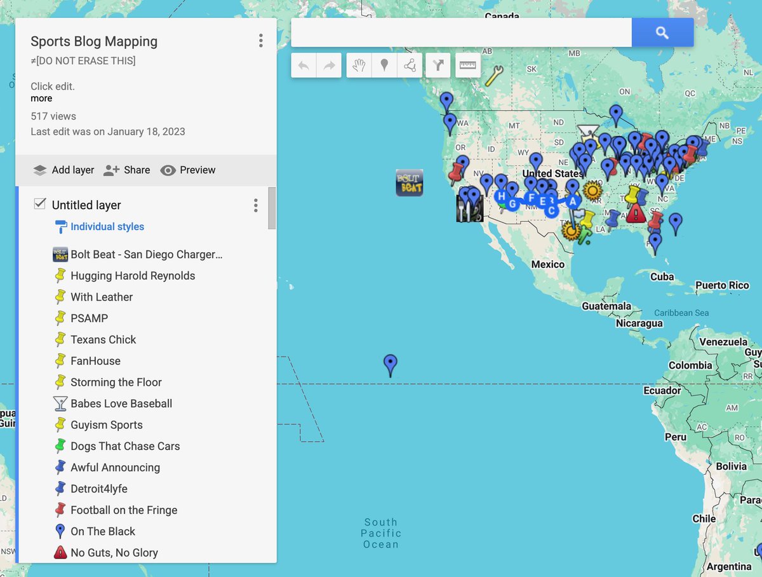Click the red warning triangle marker on map
762x577 pixels.
point(636,214)
